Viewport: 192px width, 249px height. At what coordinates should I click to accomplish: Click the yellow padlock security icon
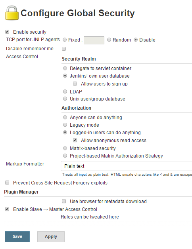click(x=12, y=13)
